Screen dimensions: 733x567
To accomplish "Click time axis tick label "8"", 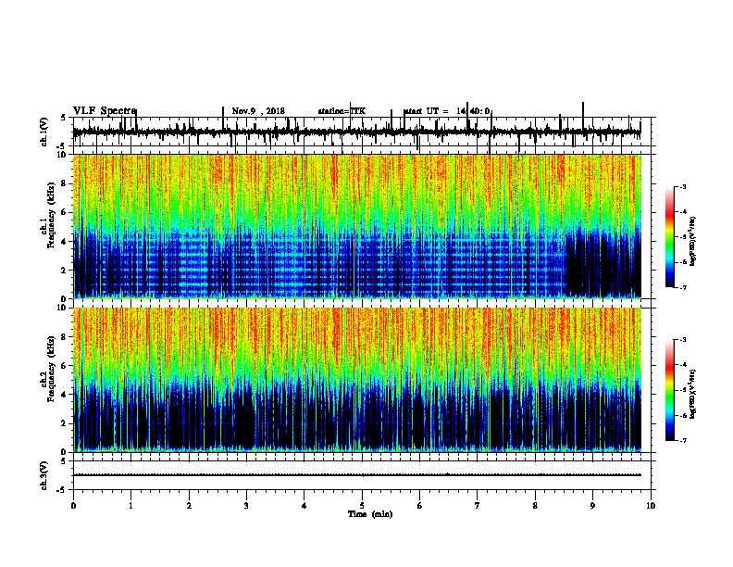I will (535, 506).
